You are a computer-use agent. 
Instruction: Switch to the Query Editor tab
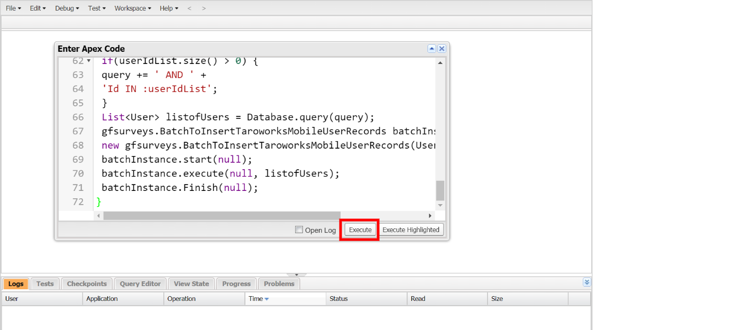pyautogui.click(x=140, y=284)
